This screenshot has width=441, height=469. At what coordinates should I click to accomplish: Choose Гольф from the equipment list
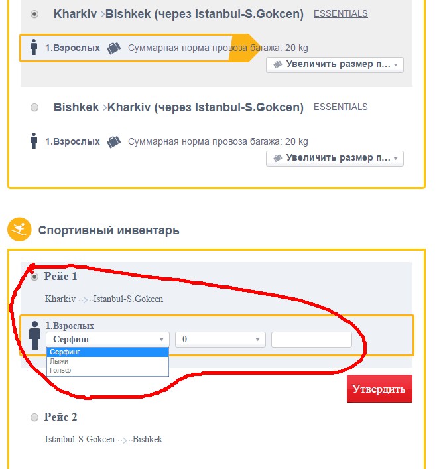click(107, 370)
